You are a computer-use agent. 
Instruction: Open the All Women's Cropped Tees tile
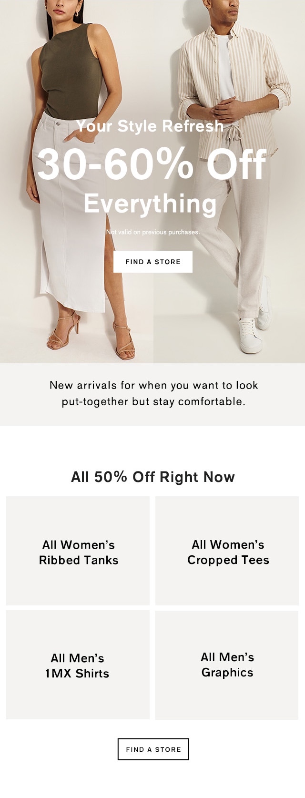[227, 551]
